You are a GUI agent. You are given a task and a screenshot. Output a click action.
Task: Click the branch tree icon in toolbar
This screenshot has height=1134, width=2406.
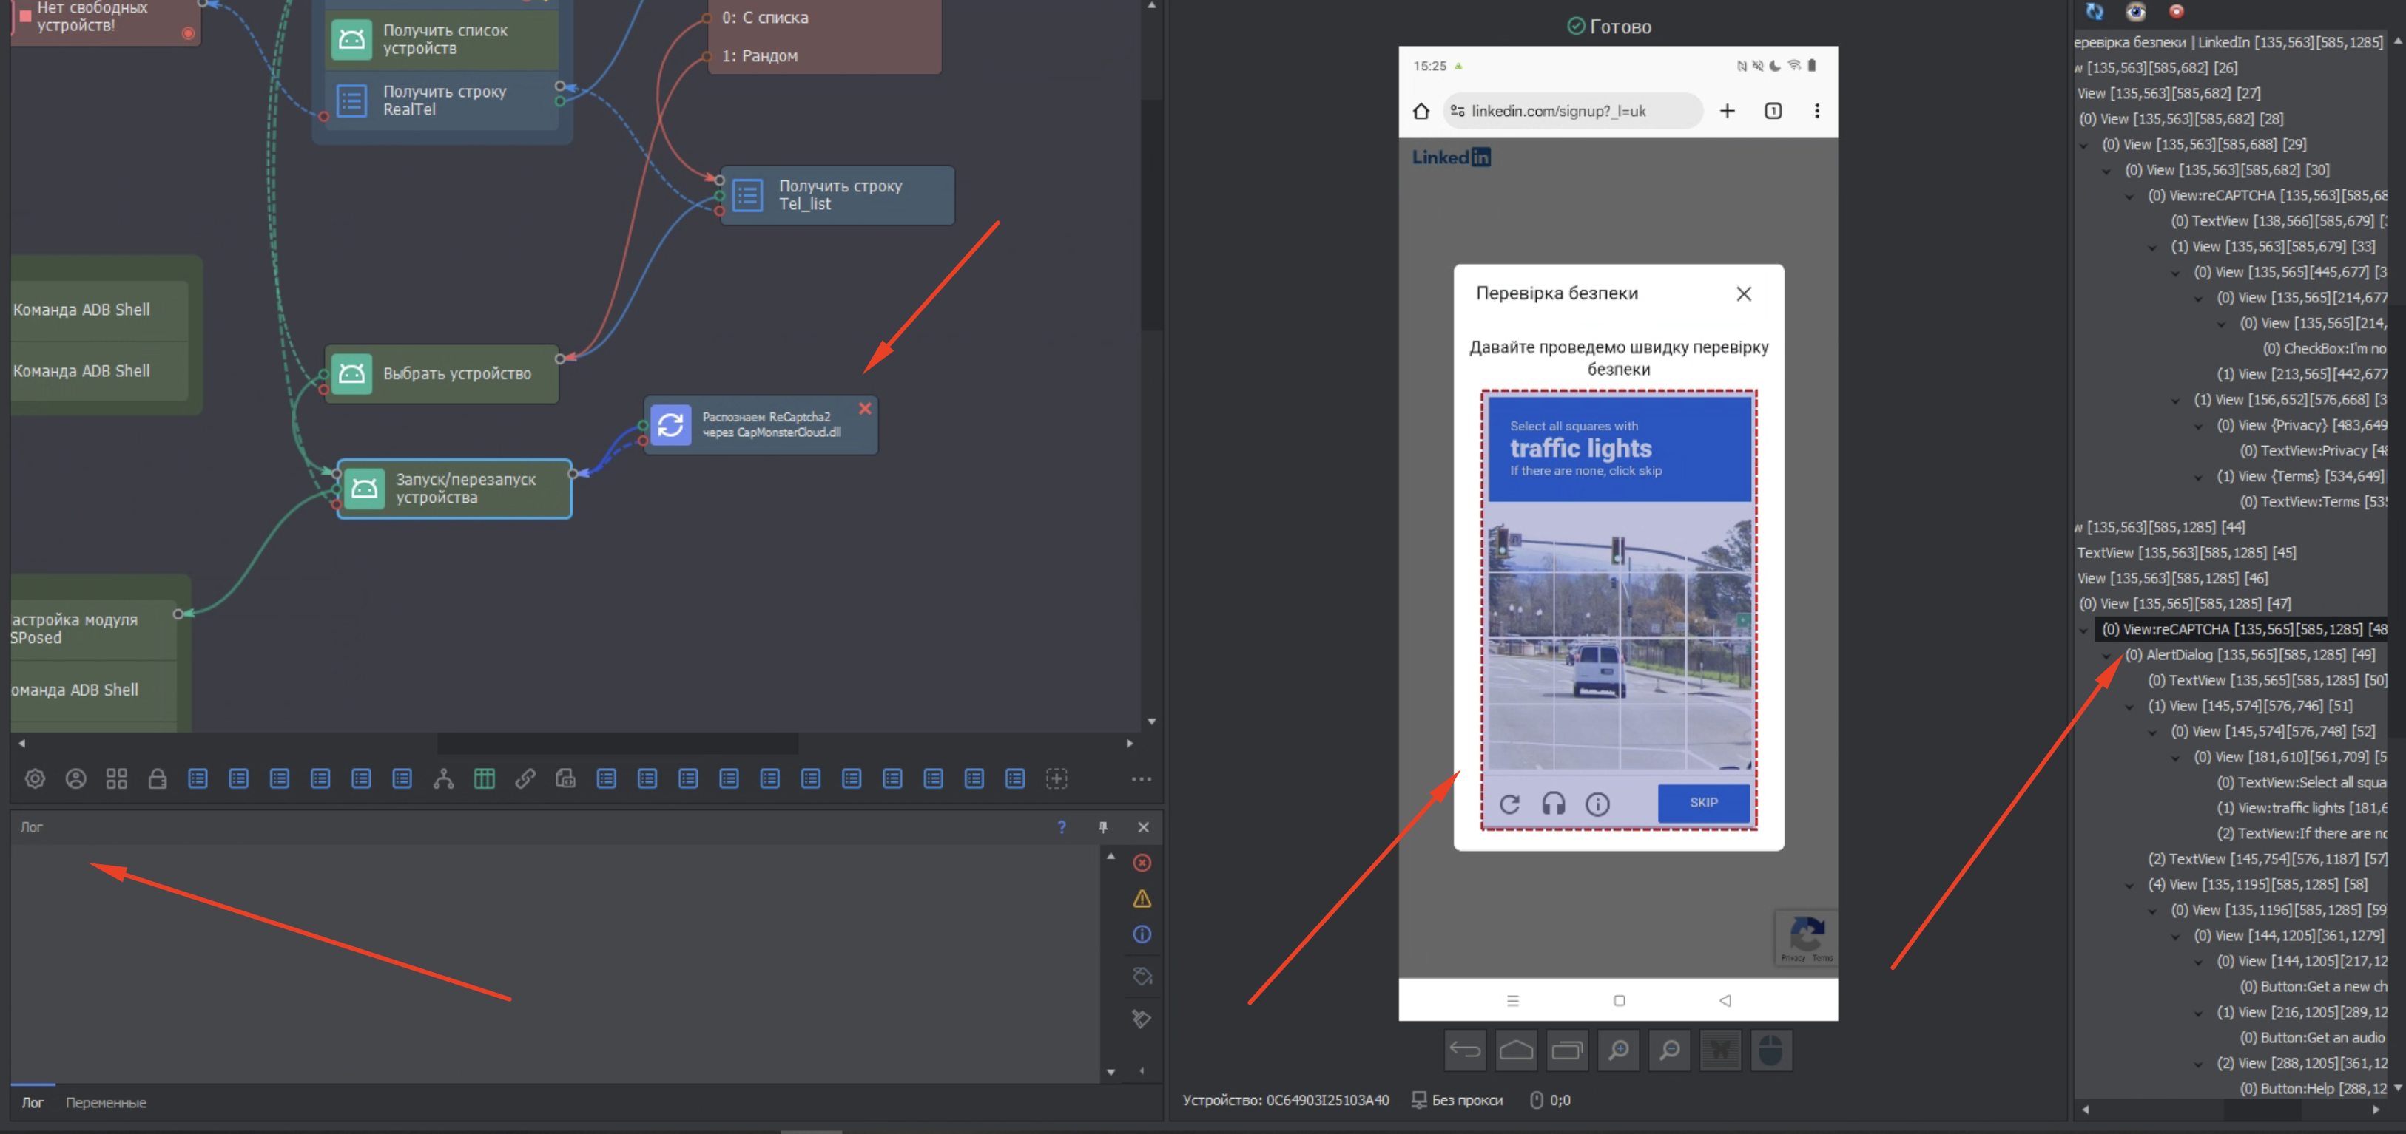tap(444, 778)
